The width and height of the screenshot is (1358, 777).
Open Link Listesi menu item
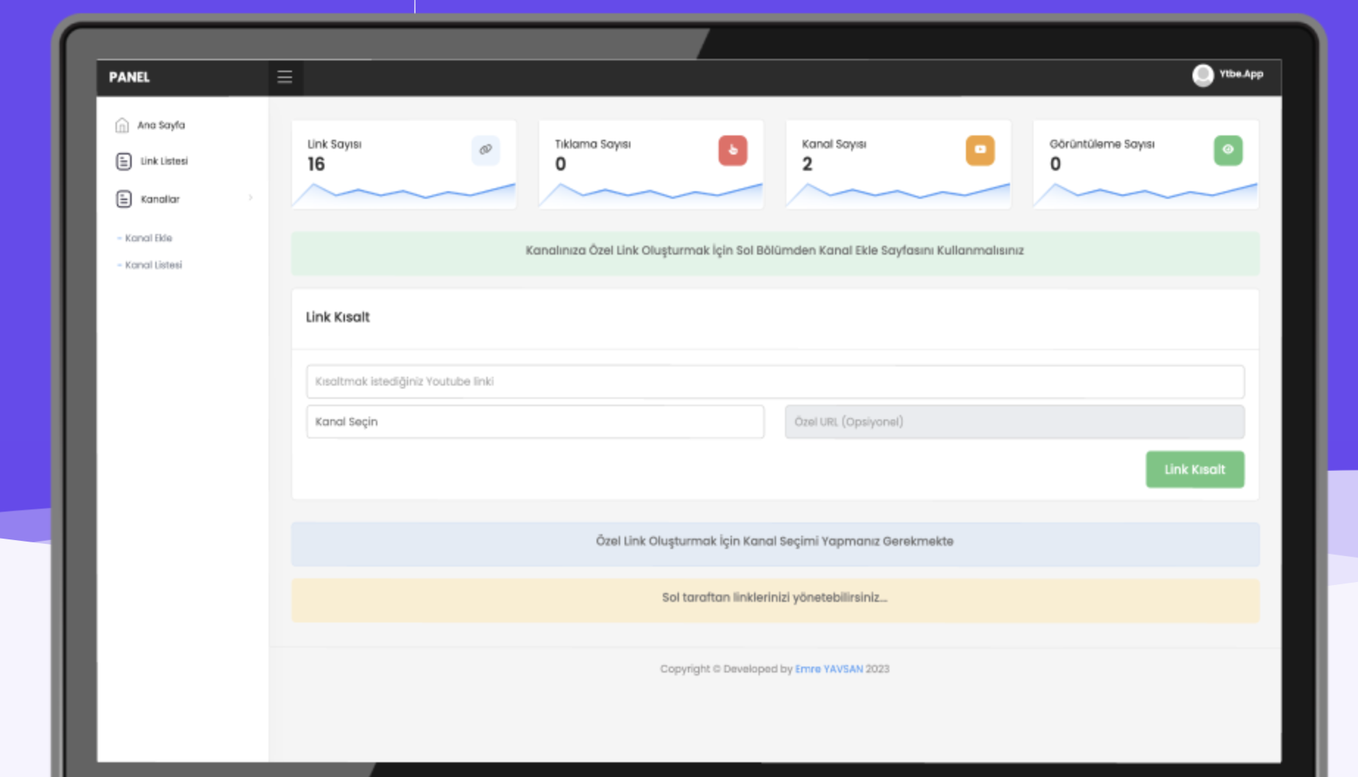tap(164, 161)
